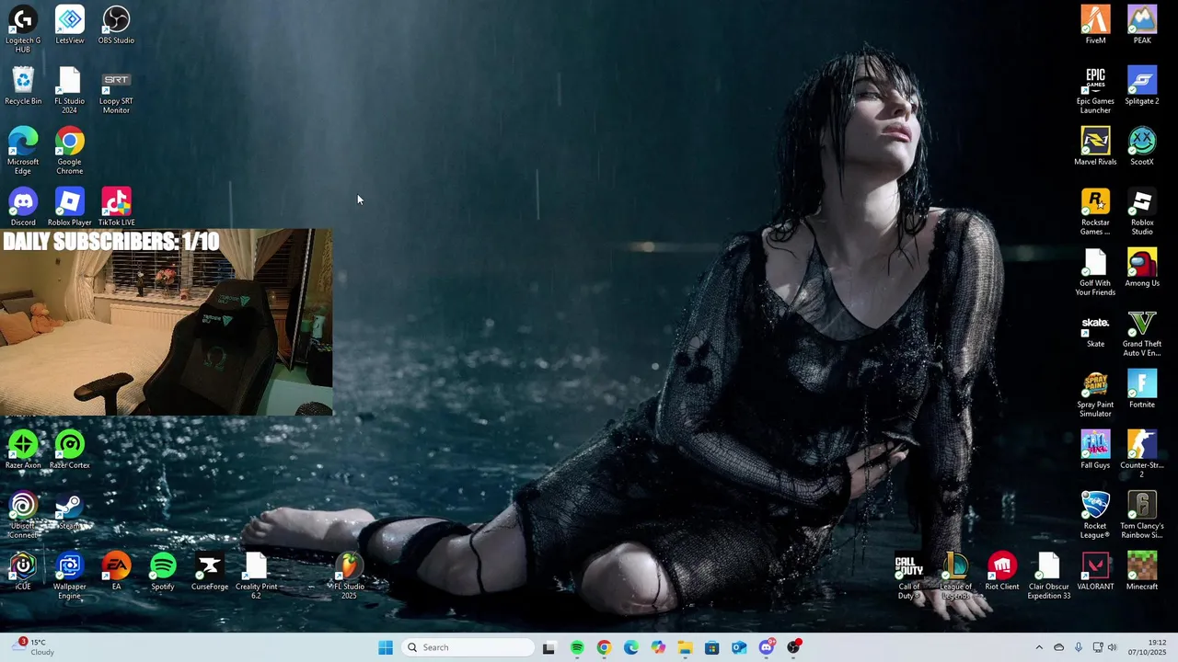Select the Clair Obscur Expedition 33 file
Viewport: 1178px width, 662px height.
pyautogui.click(x=1049, y=576)
